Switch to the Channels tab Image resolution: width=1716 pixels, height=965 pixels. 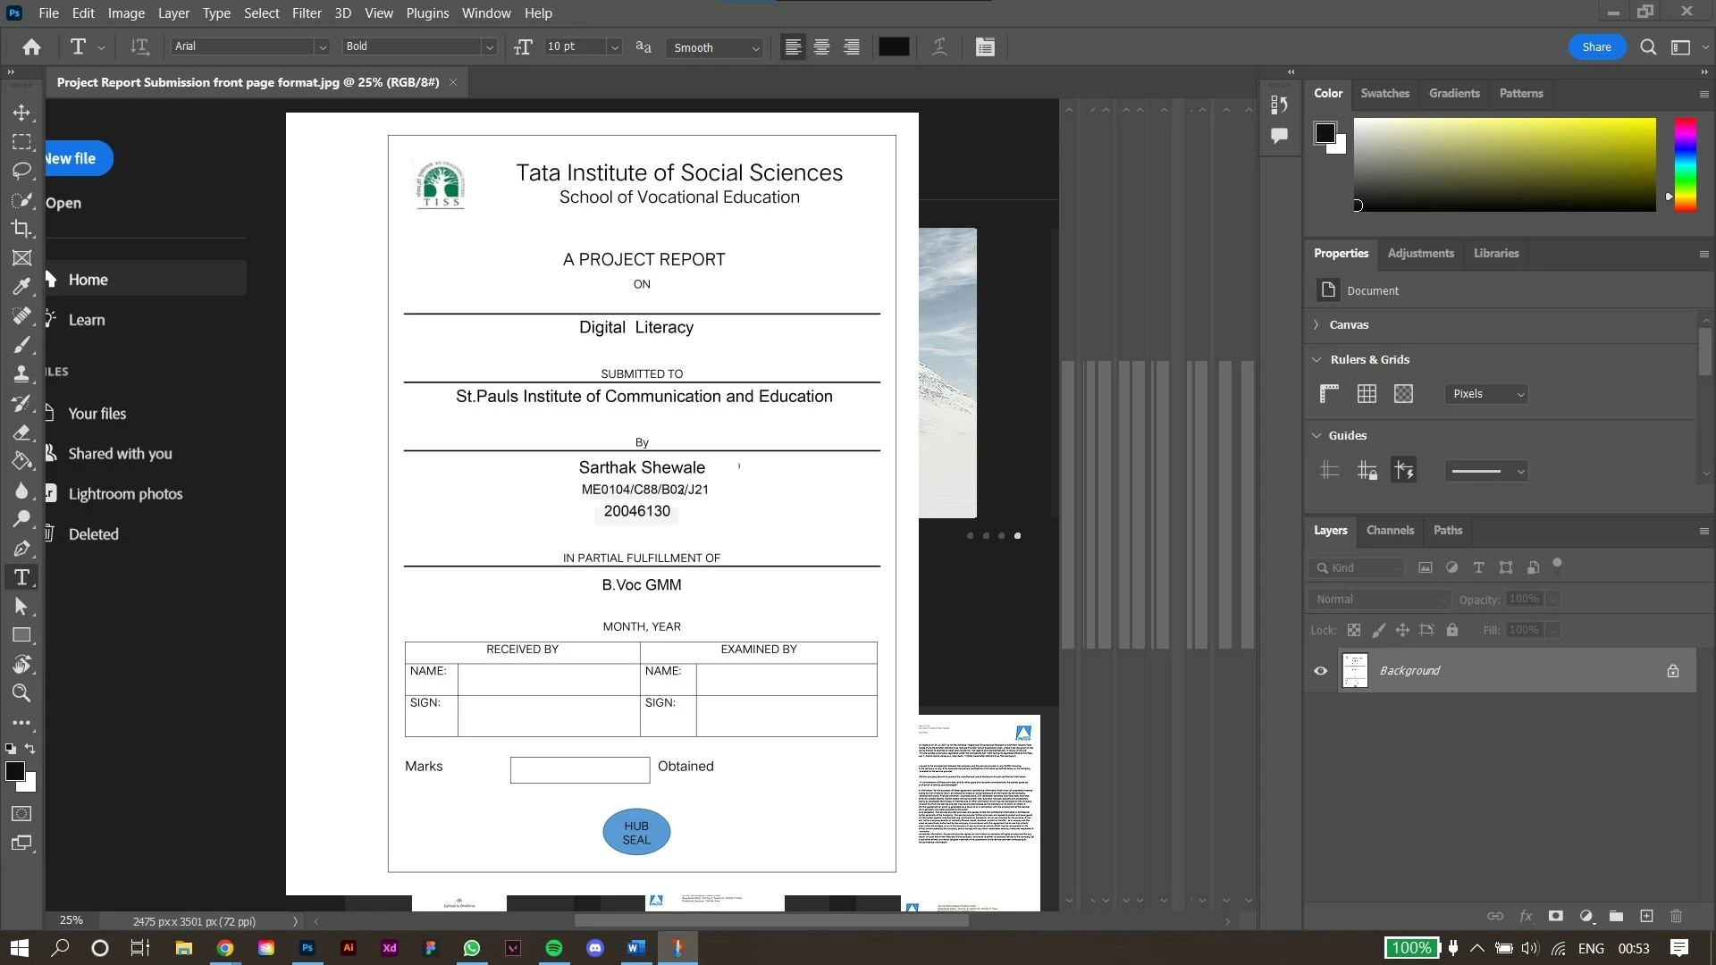[x=1390, y=530]
